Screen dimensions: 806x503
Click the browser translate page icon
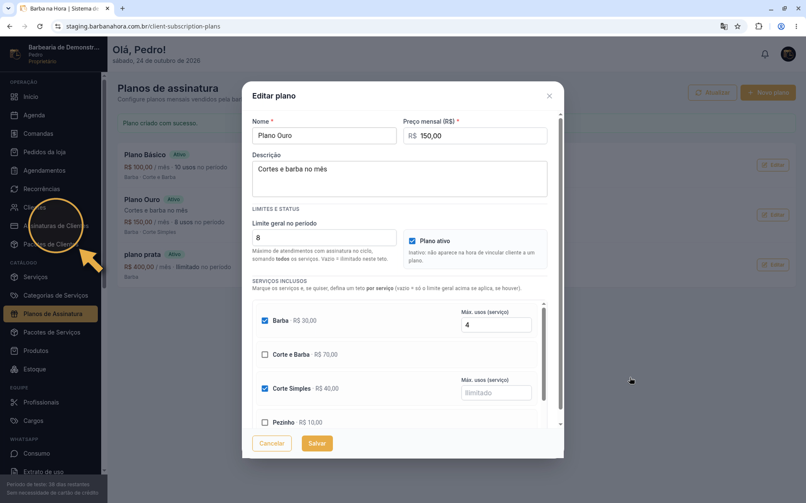[724, 26]
